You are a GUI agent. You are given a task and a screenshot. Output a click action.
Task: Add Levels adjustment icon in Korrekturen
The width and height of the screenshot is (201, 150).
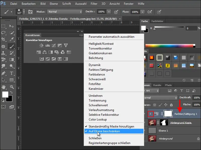point(48,45)
